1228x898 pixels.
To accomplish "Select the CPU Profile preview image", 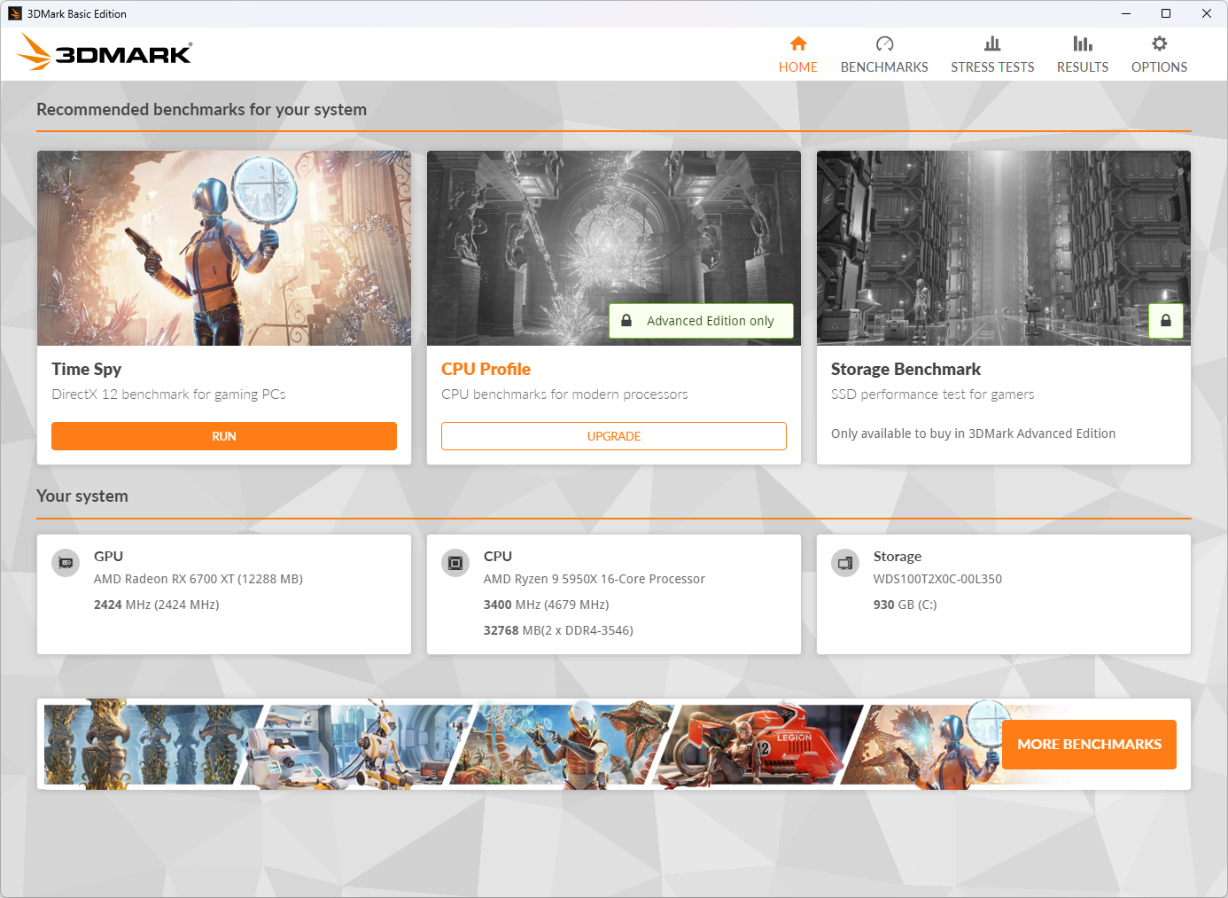I will click(613, 230).
